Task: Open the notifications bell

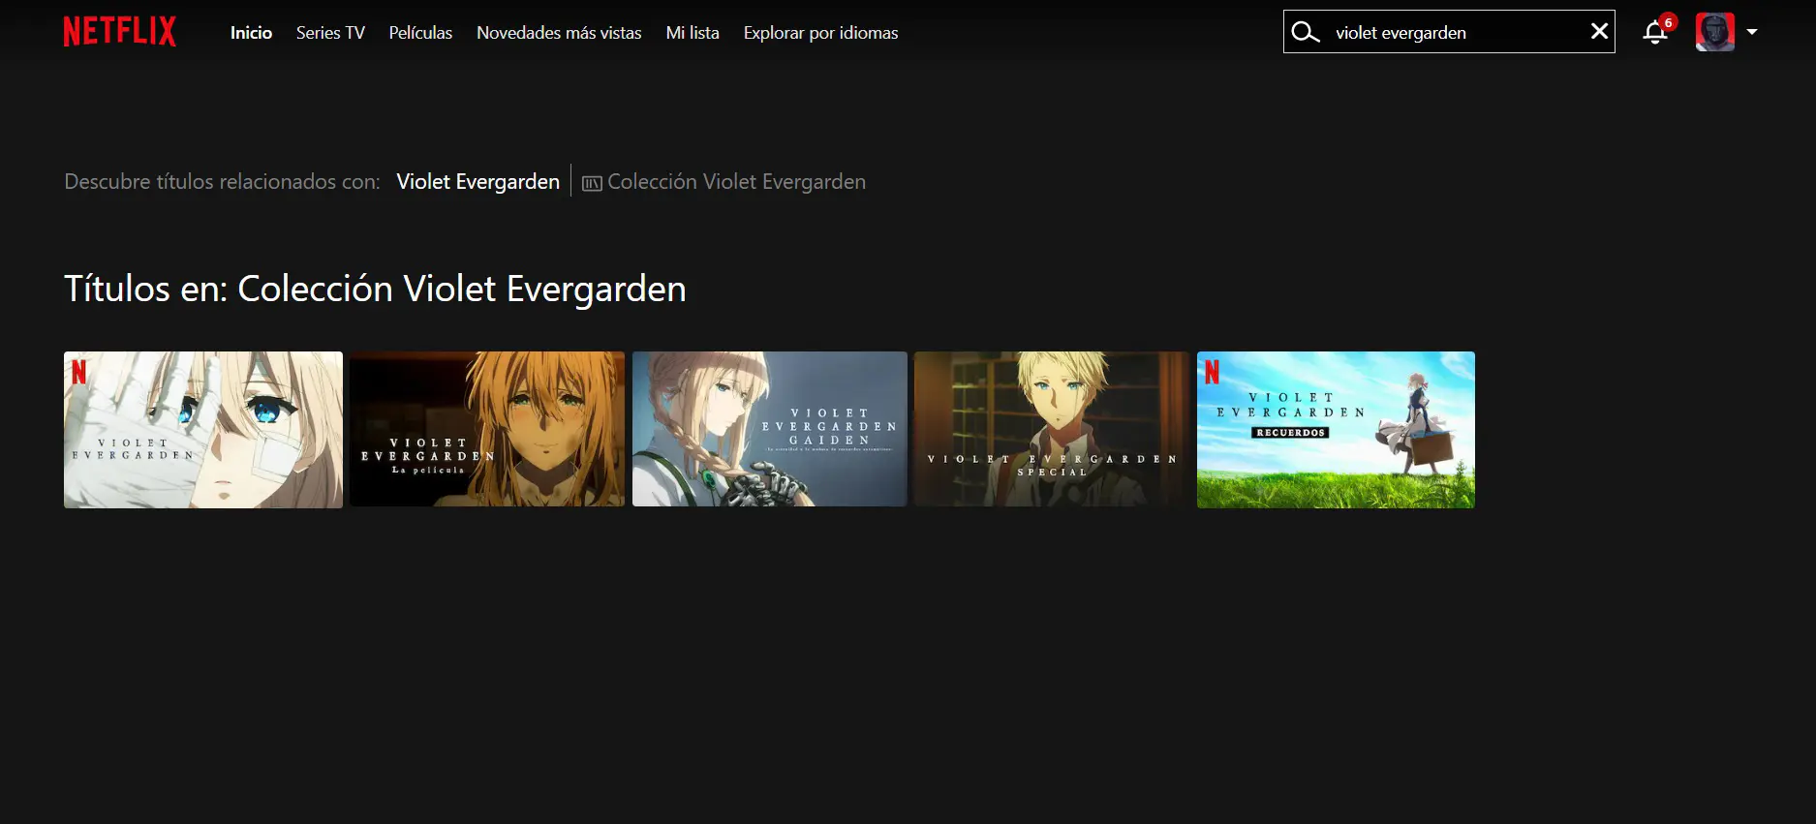Action: coord(1655,33)
